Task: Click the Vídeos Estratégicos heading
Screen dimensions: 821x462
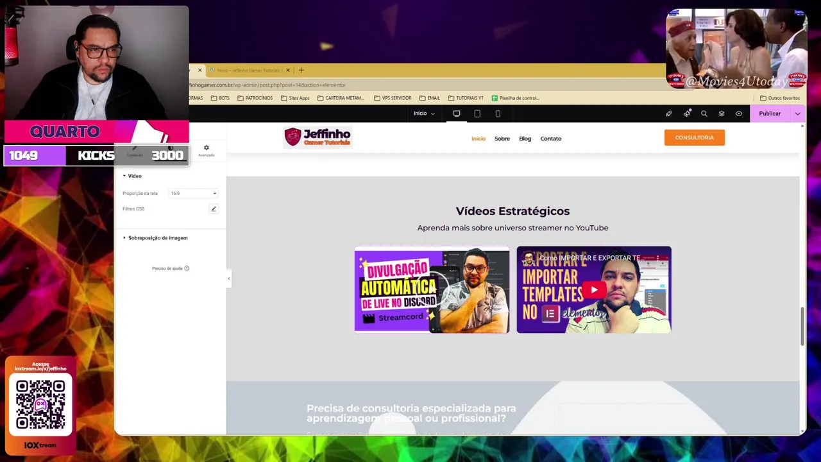Action: [x=512, y=211]
